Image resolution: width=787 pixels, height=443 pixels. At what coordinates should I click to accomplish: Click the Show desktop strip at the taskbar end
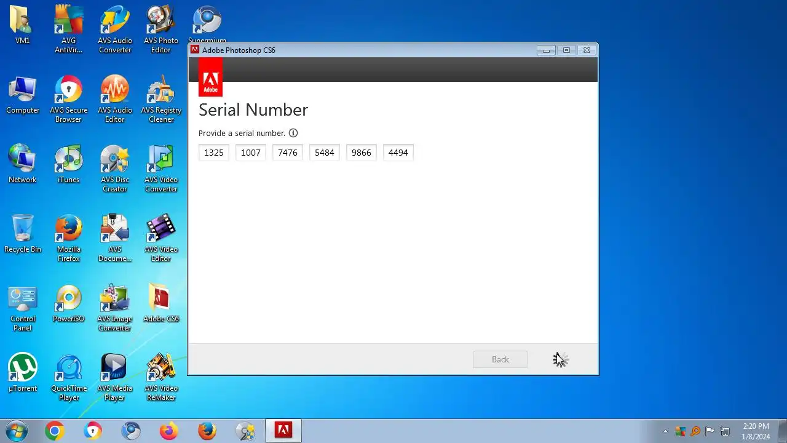pos(782,431)
